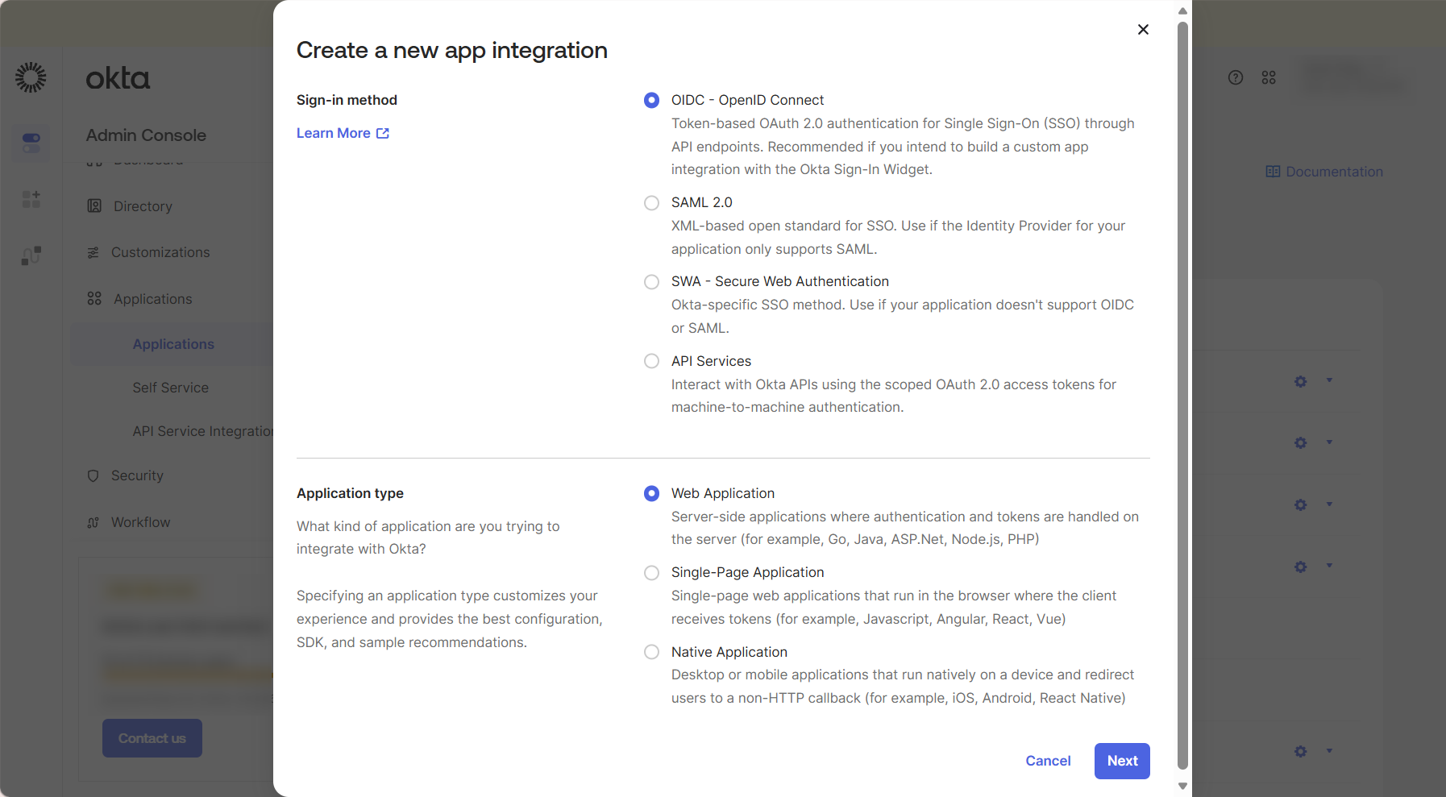1446x797 pixels.
Task: Open Customizations in the navigation menu
Action: (160, 252)
